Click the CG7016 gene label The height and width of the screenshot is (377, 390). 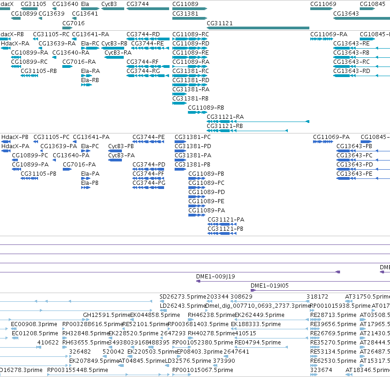[x=73, y=23]
